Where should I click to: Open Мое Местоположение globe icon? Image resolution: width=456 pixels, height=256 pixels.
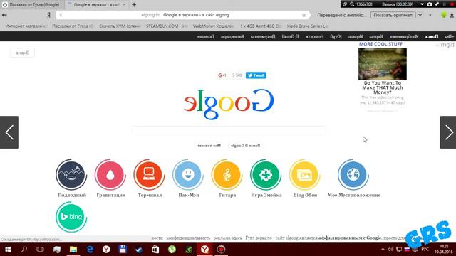pos(353,175)
